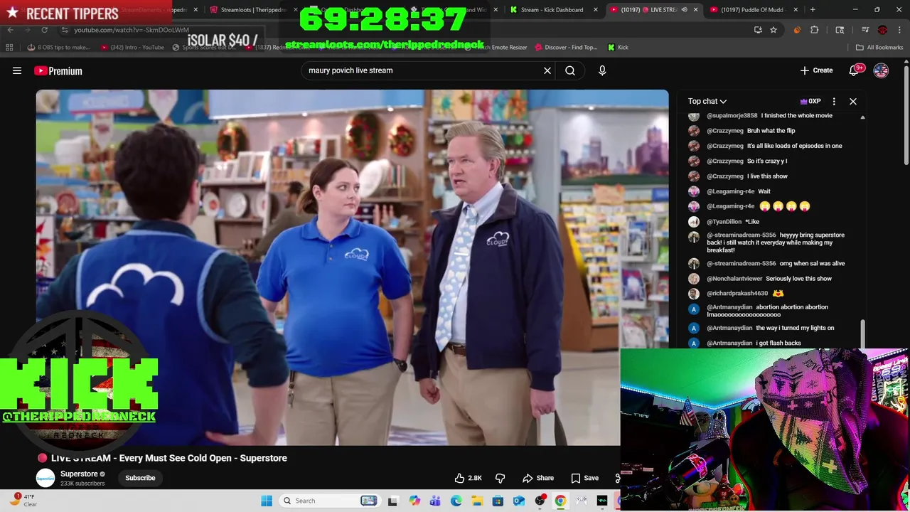This screenshot has width=910, height=512.
Task: Run search with the magnifier button
Action: tap(570, 70)
